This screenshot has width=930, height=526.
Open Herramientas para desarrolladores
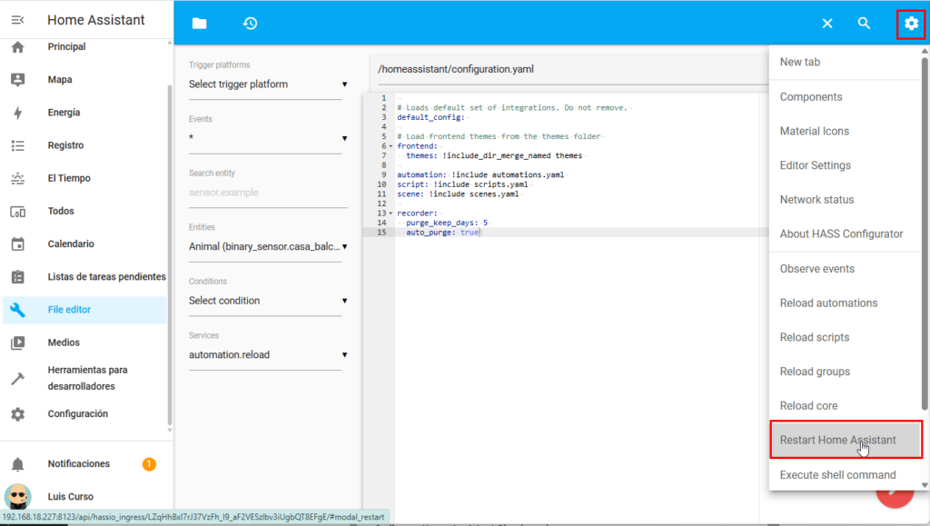pos(87,378)
